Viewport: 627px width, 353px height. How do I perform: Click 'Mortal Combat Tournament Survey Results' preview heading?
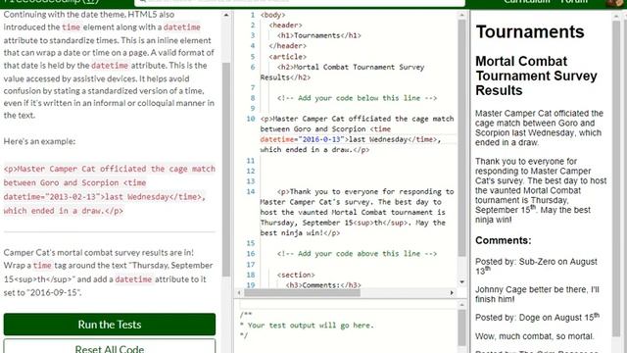[536, 76]
